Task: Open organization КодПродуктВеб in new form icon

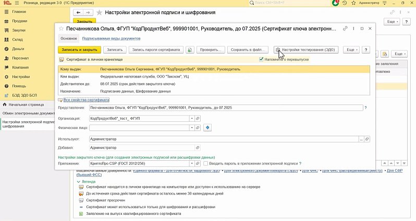Action: (198, 119)
